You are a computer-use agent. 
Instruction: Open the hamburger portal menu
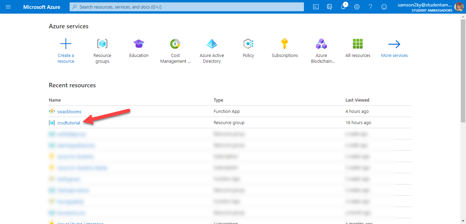pos(8,7)
